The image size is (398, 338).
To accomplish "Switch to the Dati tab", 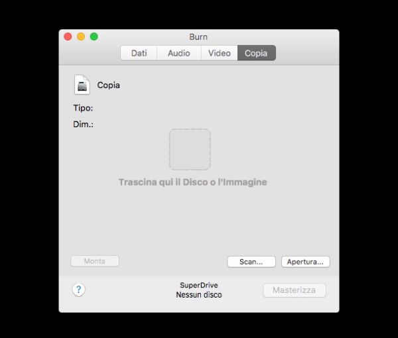I will coord(139,53).
